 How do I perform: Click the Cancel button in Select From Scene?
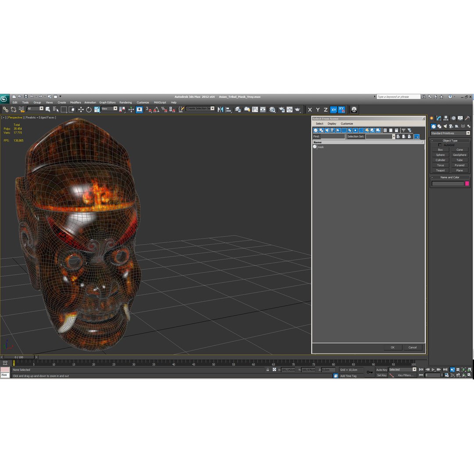click(x=412, y=347)
